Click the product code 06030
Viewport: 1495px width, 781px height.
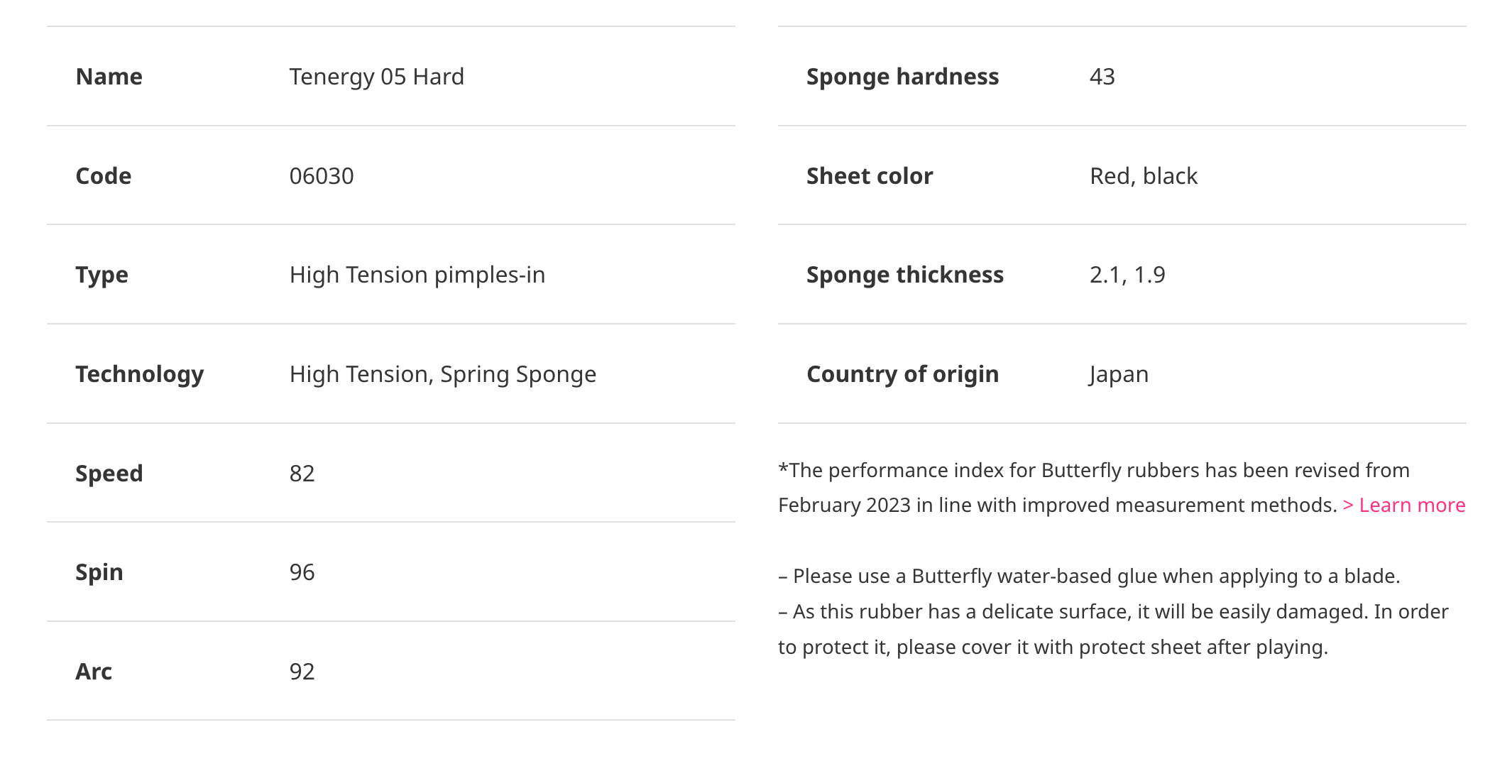[x=321, y=176]
